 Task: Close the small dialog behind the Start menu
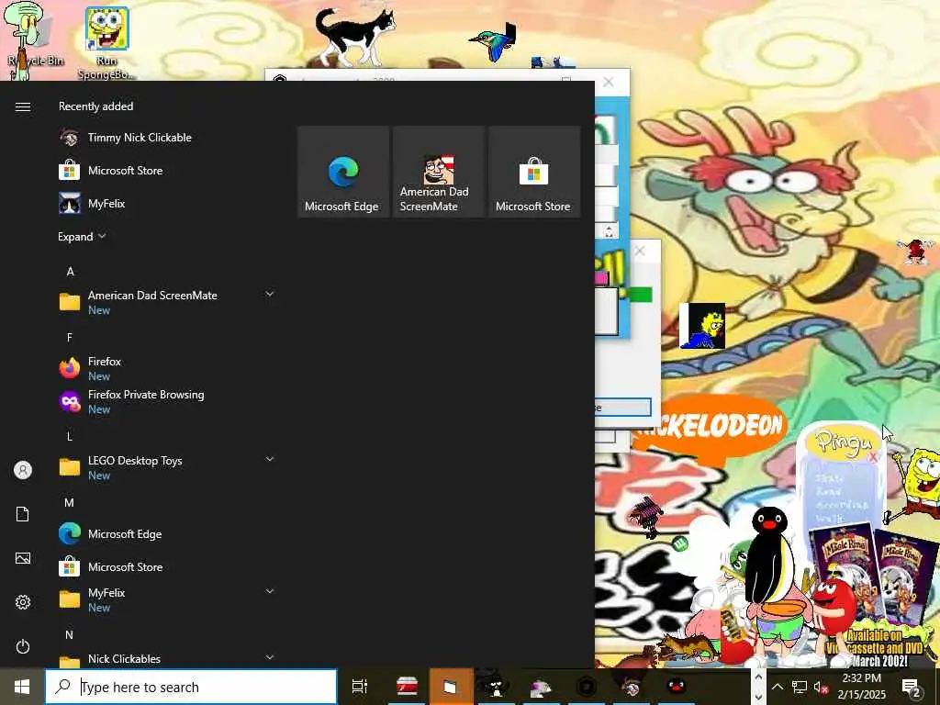640,251
